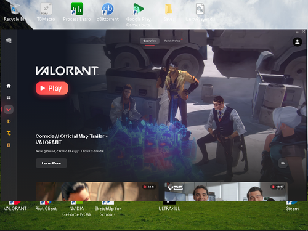Select the VALORANT desktop shortcut
This screenshot has width=308, height=231.
click(15, 206)
